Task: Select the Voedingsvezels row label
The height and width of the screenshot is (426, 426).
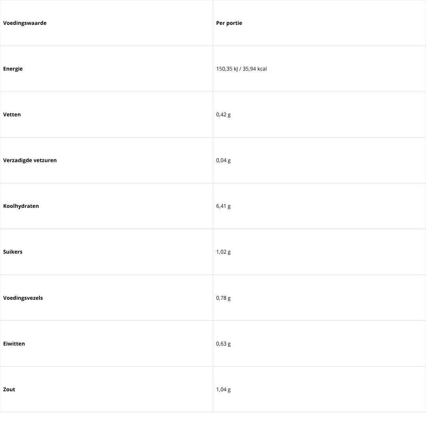Action: coord(23,298)
